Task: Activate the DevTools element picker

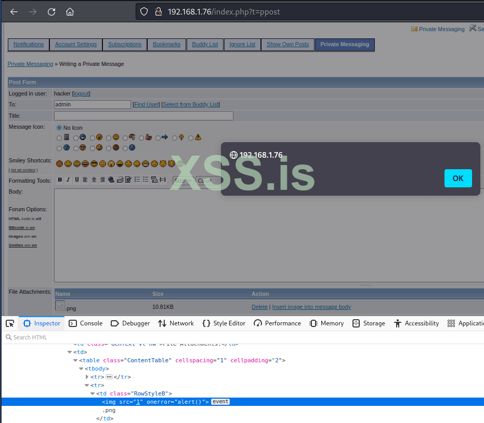Action: coord(10,323)
